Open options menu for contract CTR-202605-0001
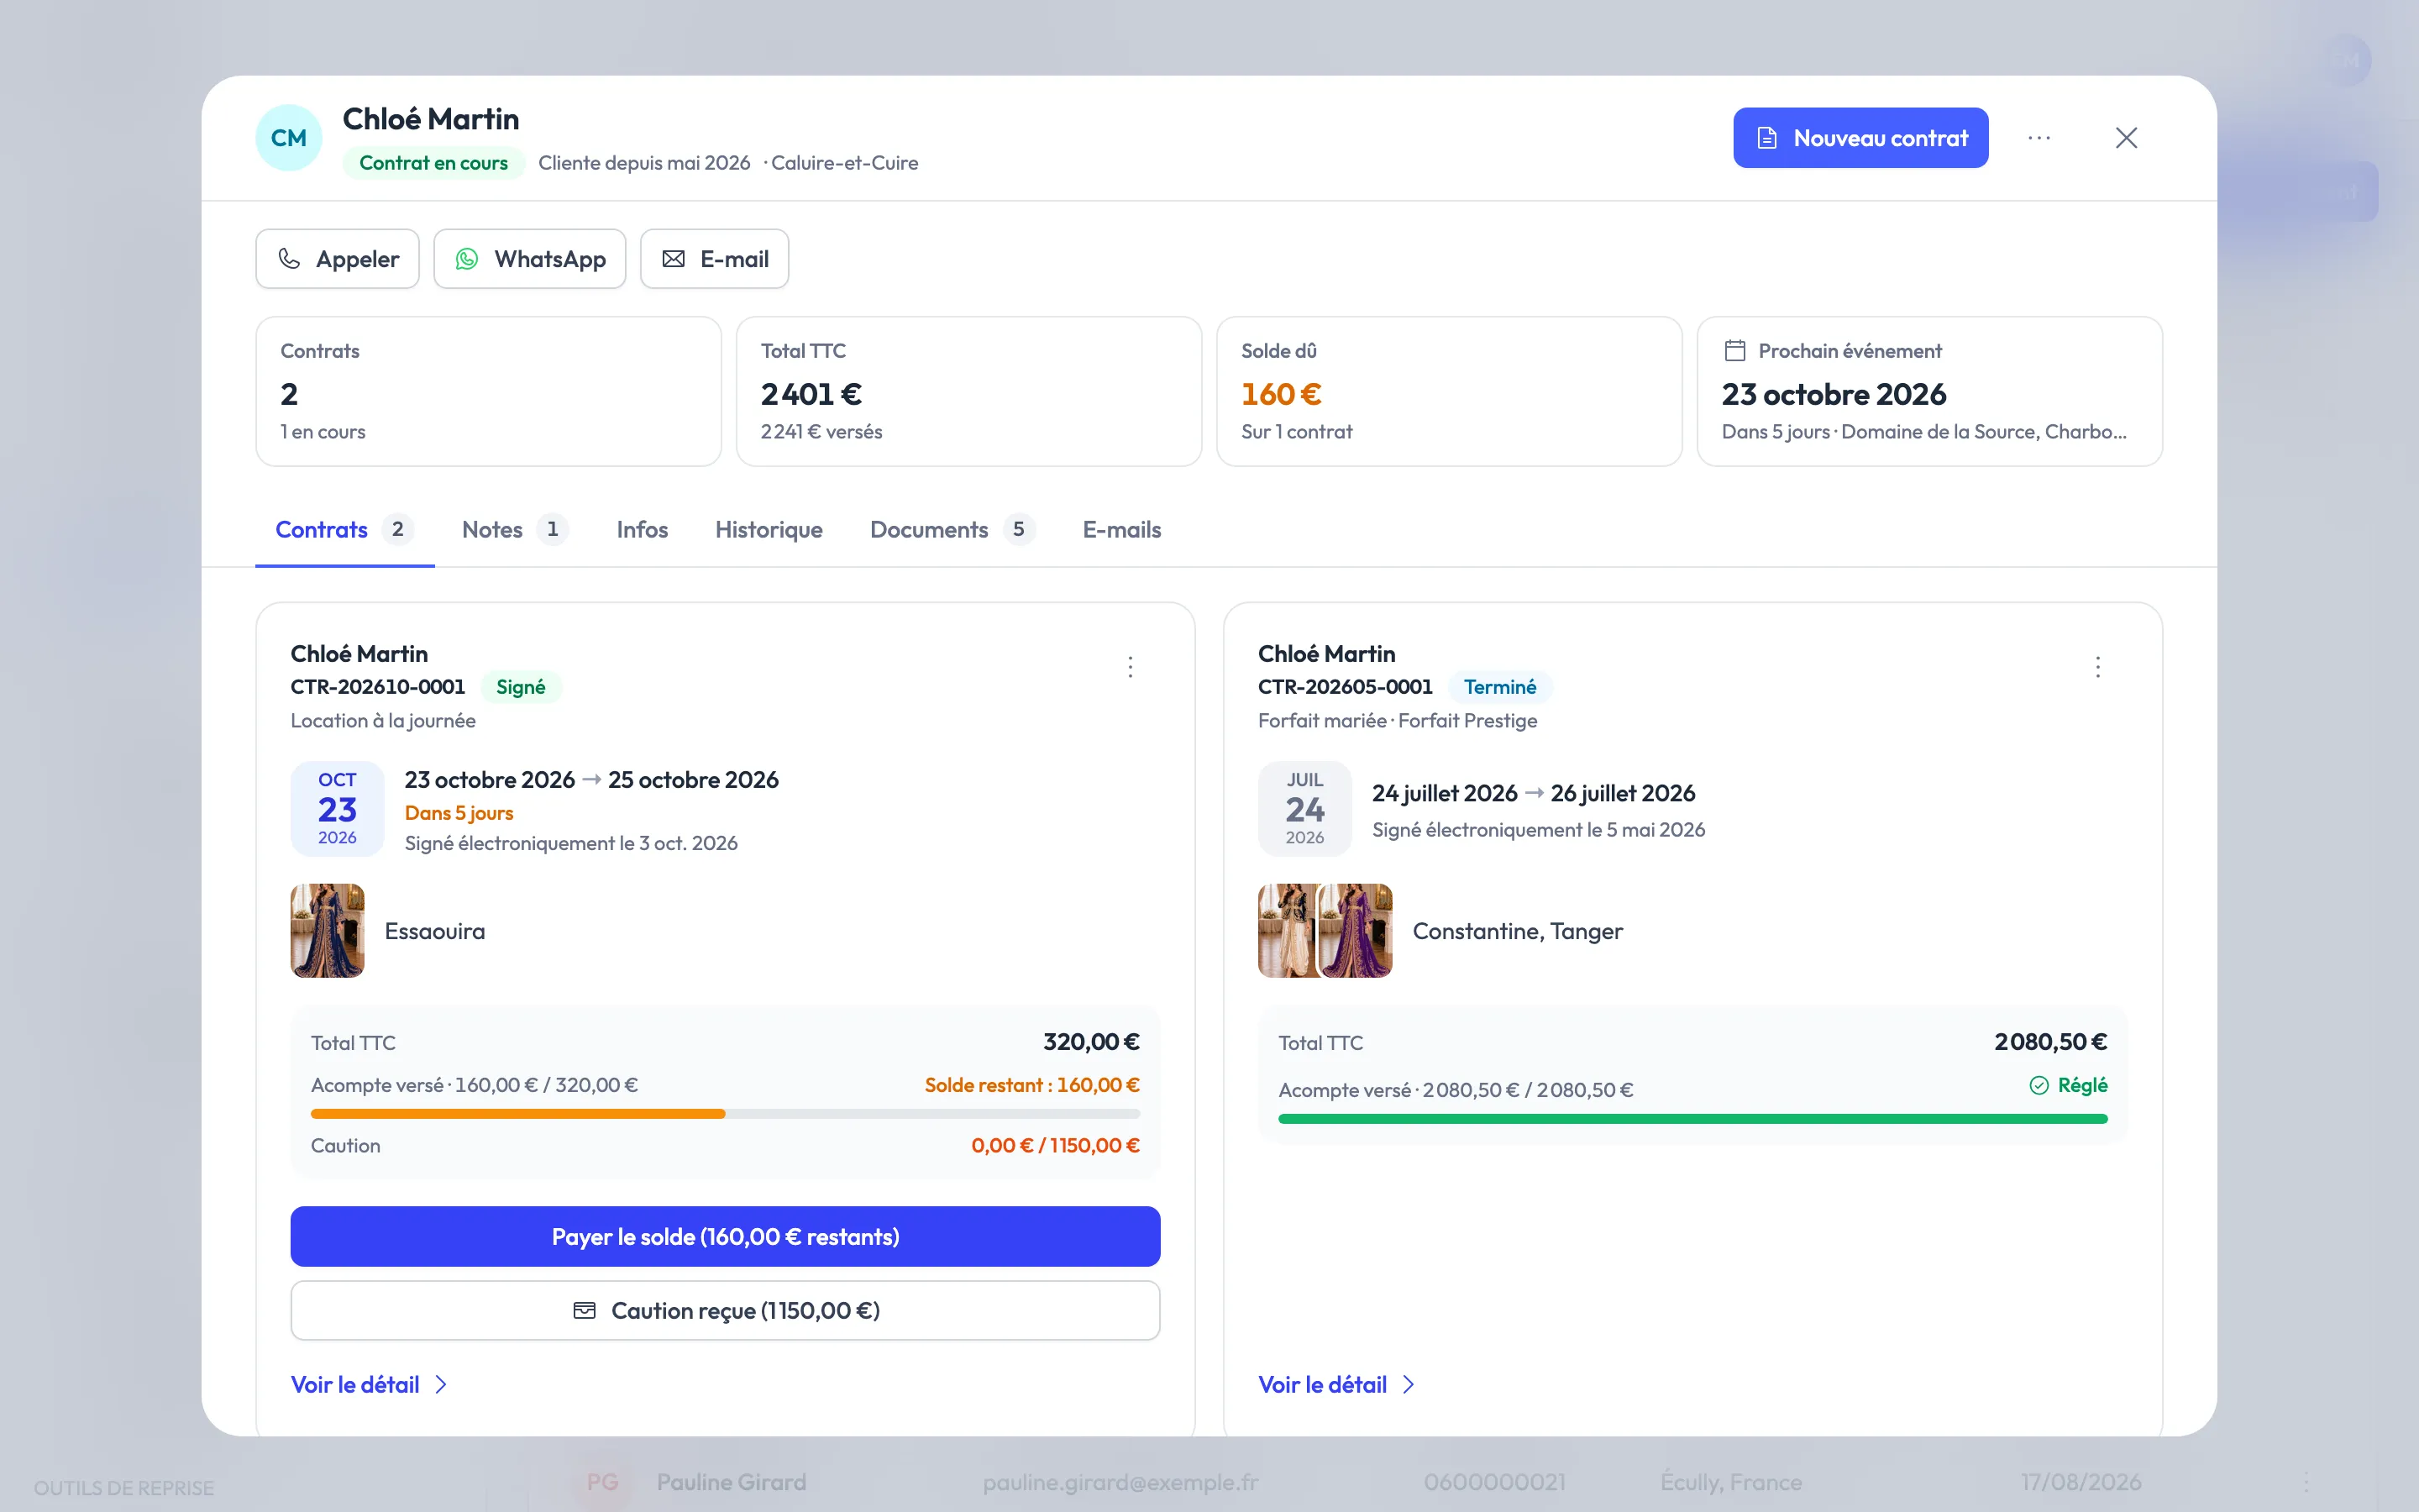This screenshot has height=1512, width=2419. coord(2098,667)
